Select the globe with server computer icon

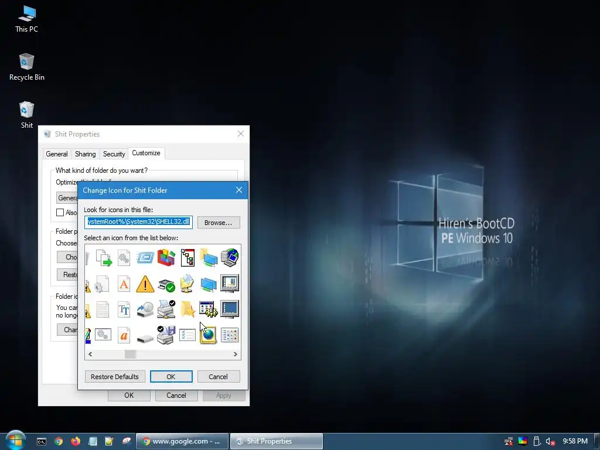coord(230,258)
